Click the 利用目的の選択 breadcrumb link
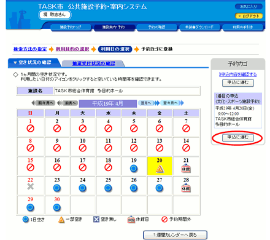 [72, 49]
